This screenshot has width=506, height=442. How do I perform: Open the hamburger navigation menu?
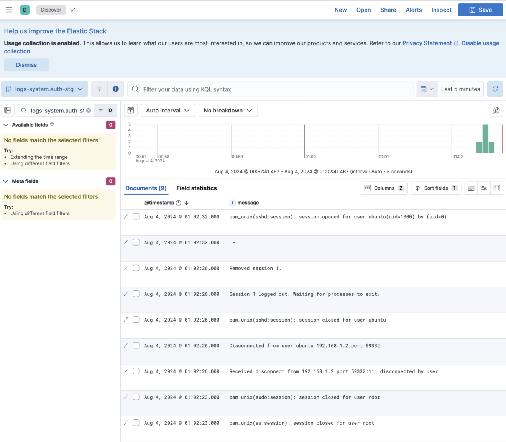[8, 10]
